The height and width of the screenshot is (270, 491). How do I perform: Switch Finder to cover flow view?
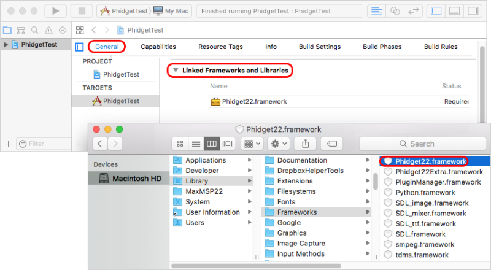point(228,144)
